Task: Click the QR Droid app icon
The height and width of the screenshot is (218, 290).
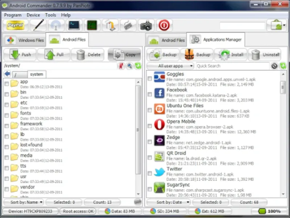Action: coord(159,156)
